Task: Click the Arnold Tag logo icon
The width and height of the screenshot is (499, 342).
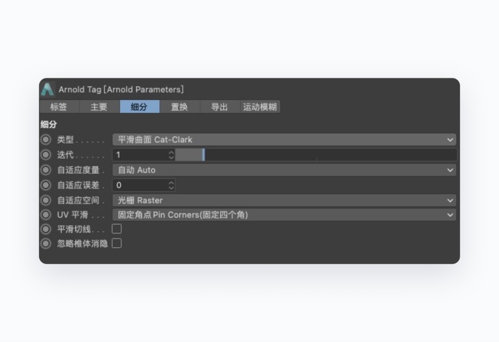Action: (47, 89)
